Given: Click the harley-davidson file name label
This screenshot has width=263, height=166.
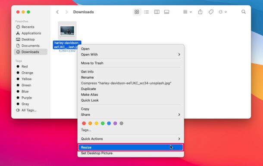Looking at the screenshot, I should coord(67,45).
